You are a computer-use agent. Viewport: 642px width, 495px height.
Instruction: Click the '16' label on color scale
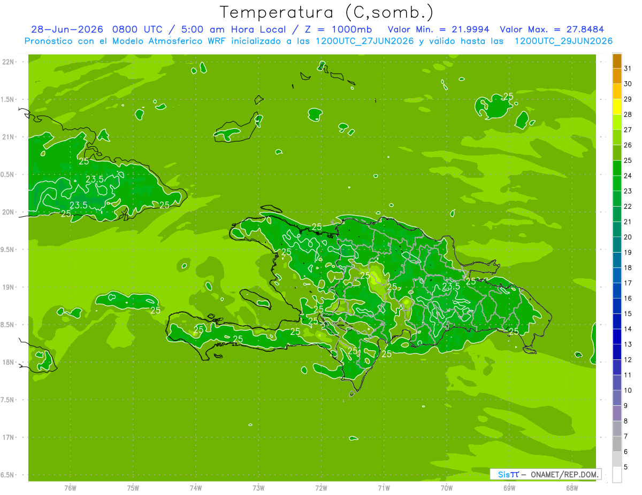click(x=628, y=298)
